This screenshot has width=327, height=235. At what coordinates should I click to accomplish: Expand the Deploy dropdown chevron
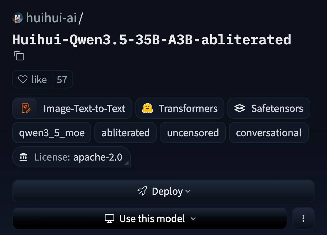(x=188, y=191)
